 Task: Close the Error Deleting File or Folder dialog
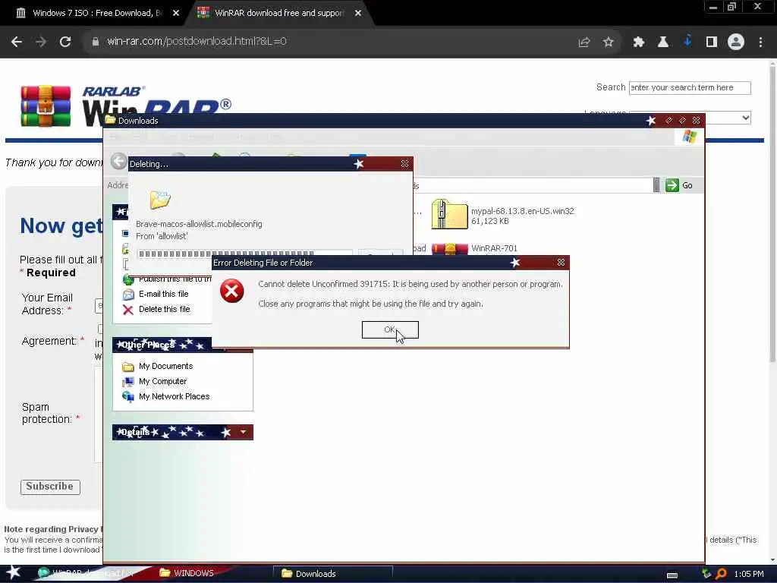coord(561,262)
